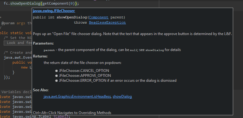
Task: Click the JFileChooser.ERROR_OPTION bullet item
Action: point(118,81)
